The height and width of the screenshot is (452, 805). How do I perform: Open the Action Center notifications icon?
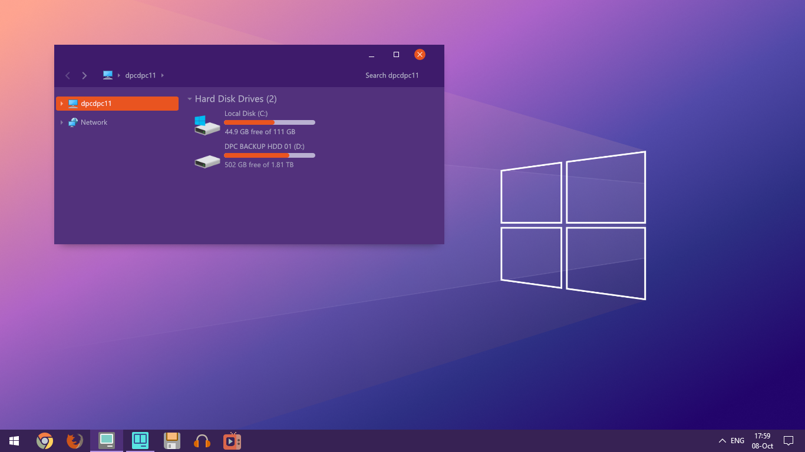tap(788, 441)
